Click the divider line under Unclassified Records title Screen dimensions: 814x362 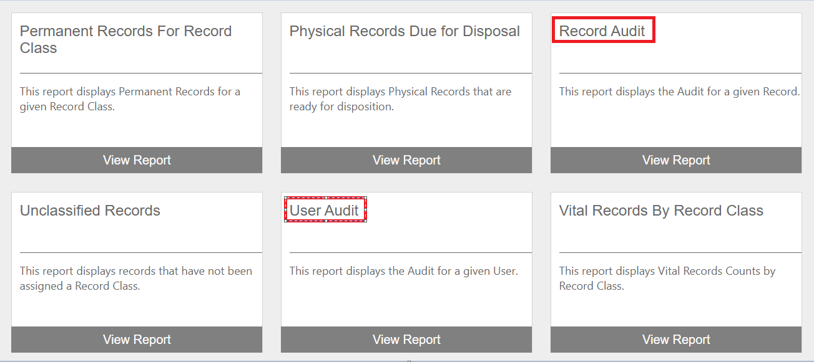(140, 252)
